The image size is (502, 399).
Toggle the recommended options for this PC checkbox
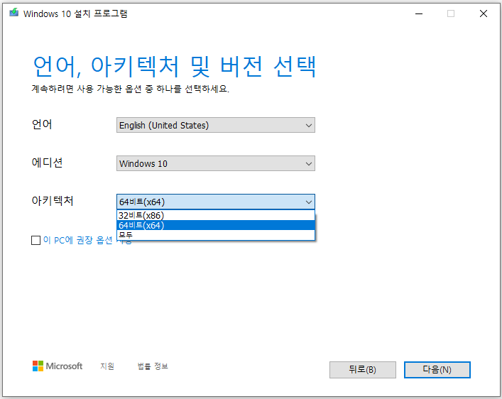(36, 240)
